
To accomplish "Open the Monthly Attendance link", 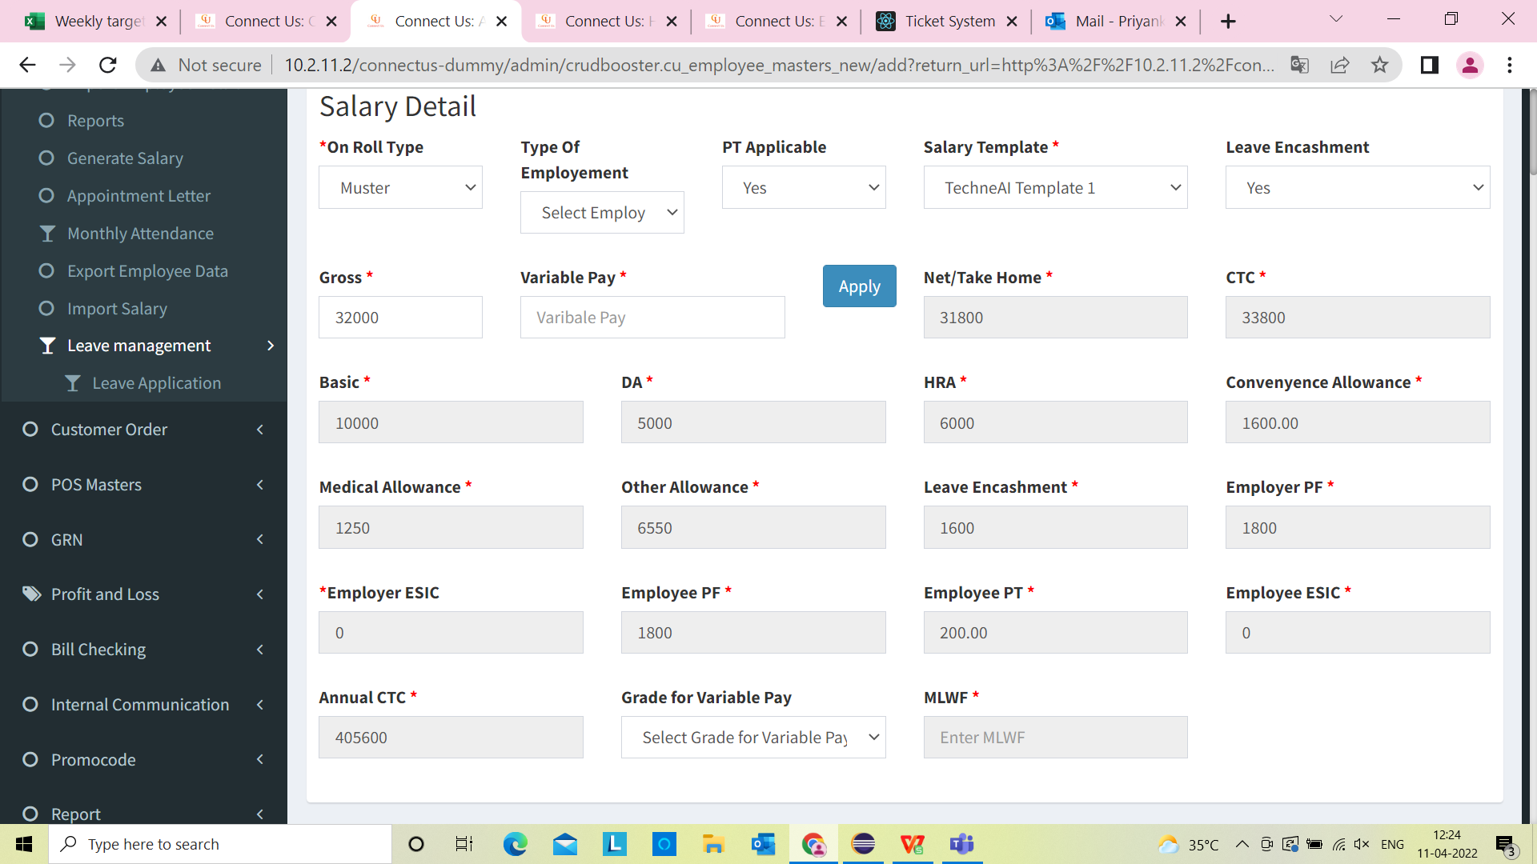I will 140,234.
